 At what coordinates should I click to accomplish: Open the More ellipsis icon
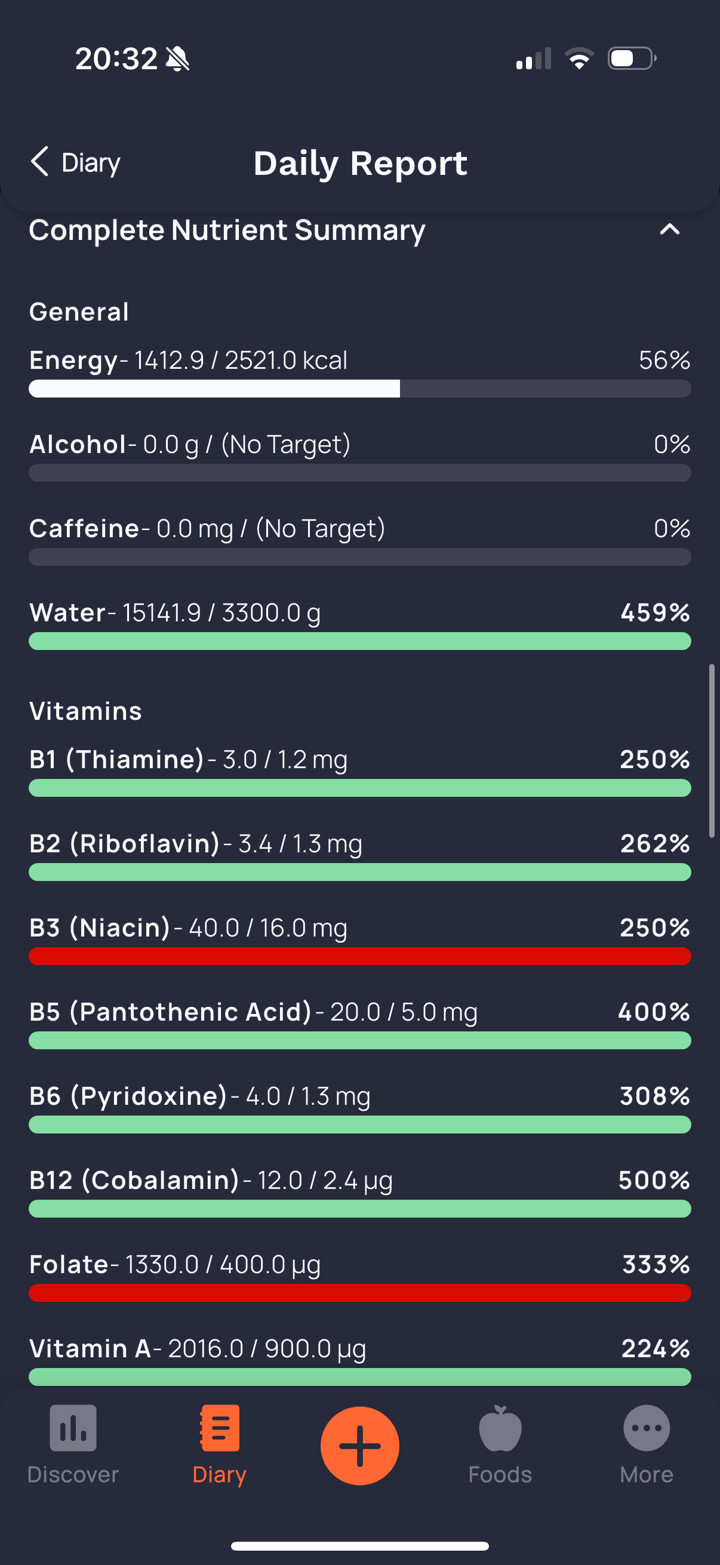(x=647, y=1428)
